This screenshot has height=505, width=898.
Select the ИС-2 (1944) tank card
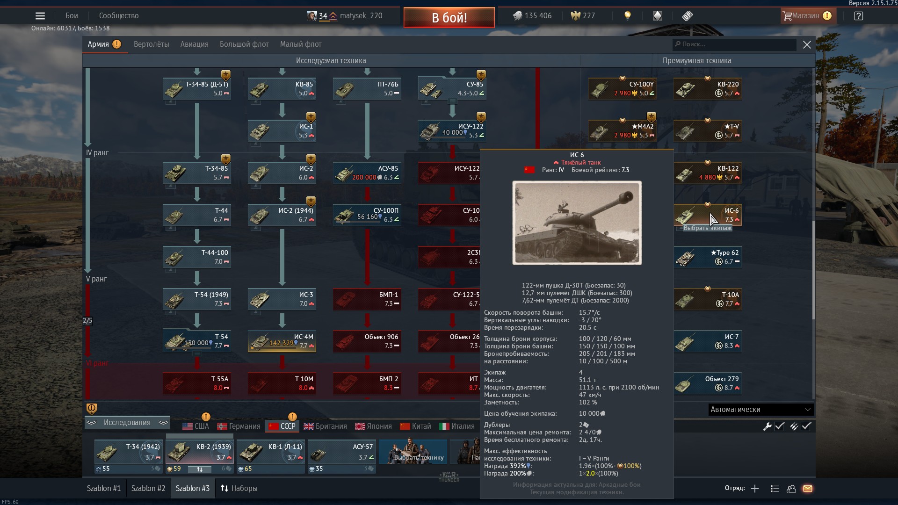(x=282, y=215)
